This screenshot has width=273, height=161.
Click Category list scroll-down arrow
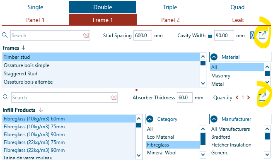point(203,154)
